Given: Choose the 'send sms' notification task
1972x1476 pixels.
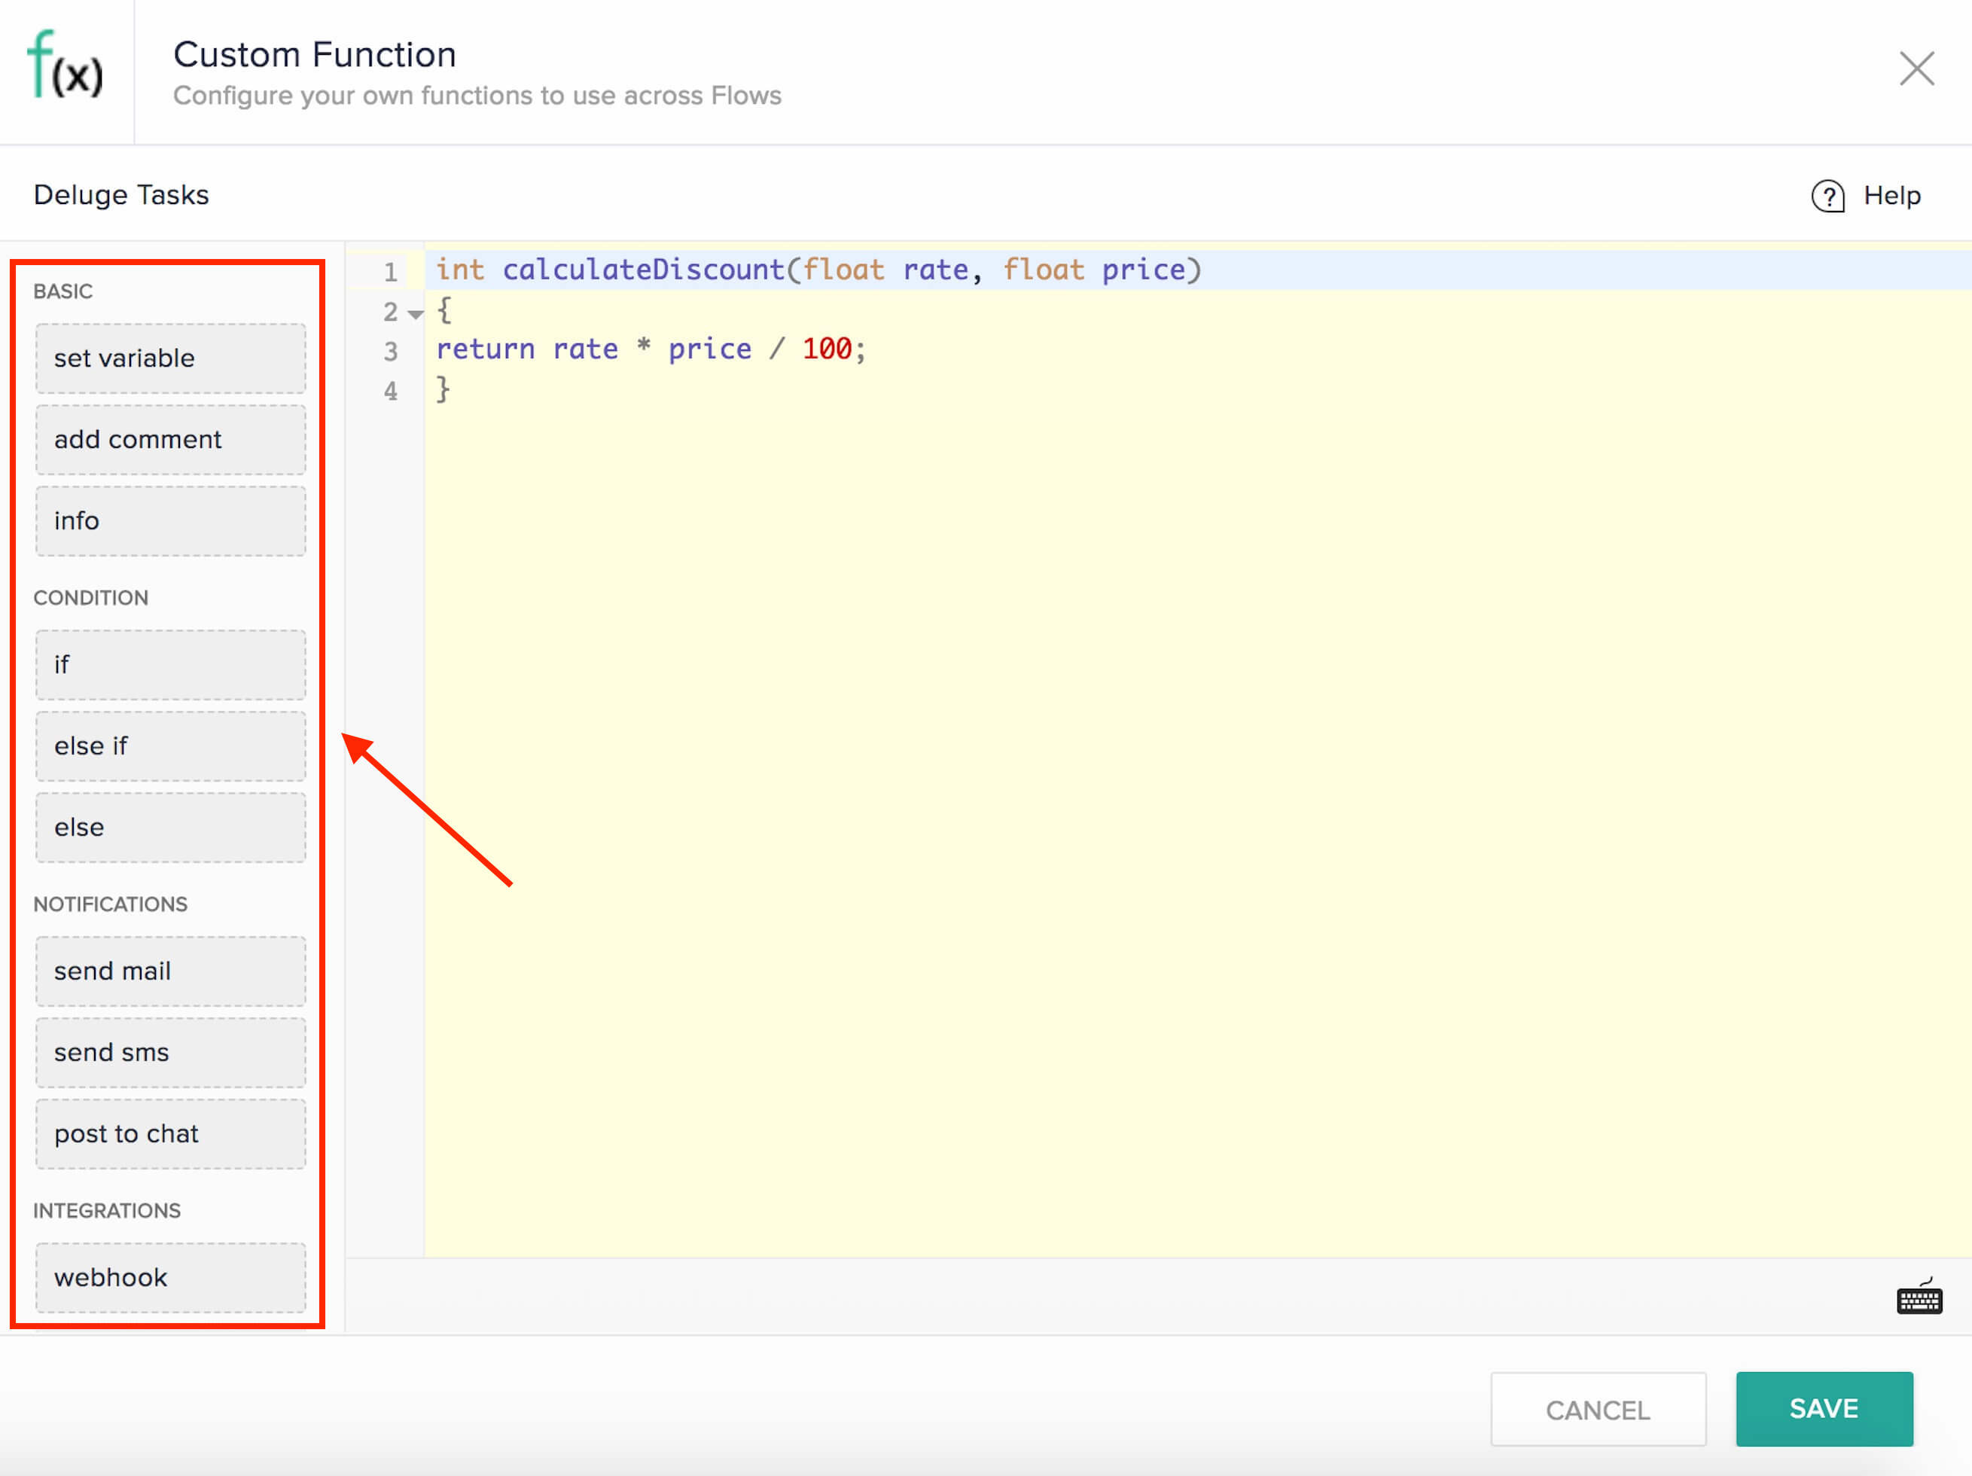Looking at the screenshot, I should 170,1052.
